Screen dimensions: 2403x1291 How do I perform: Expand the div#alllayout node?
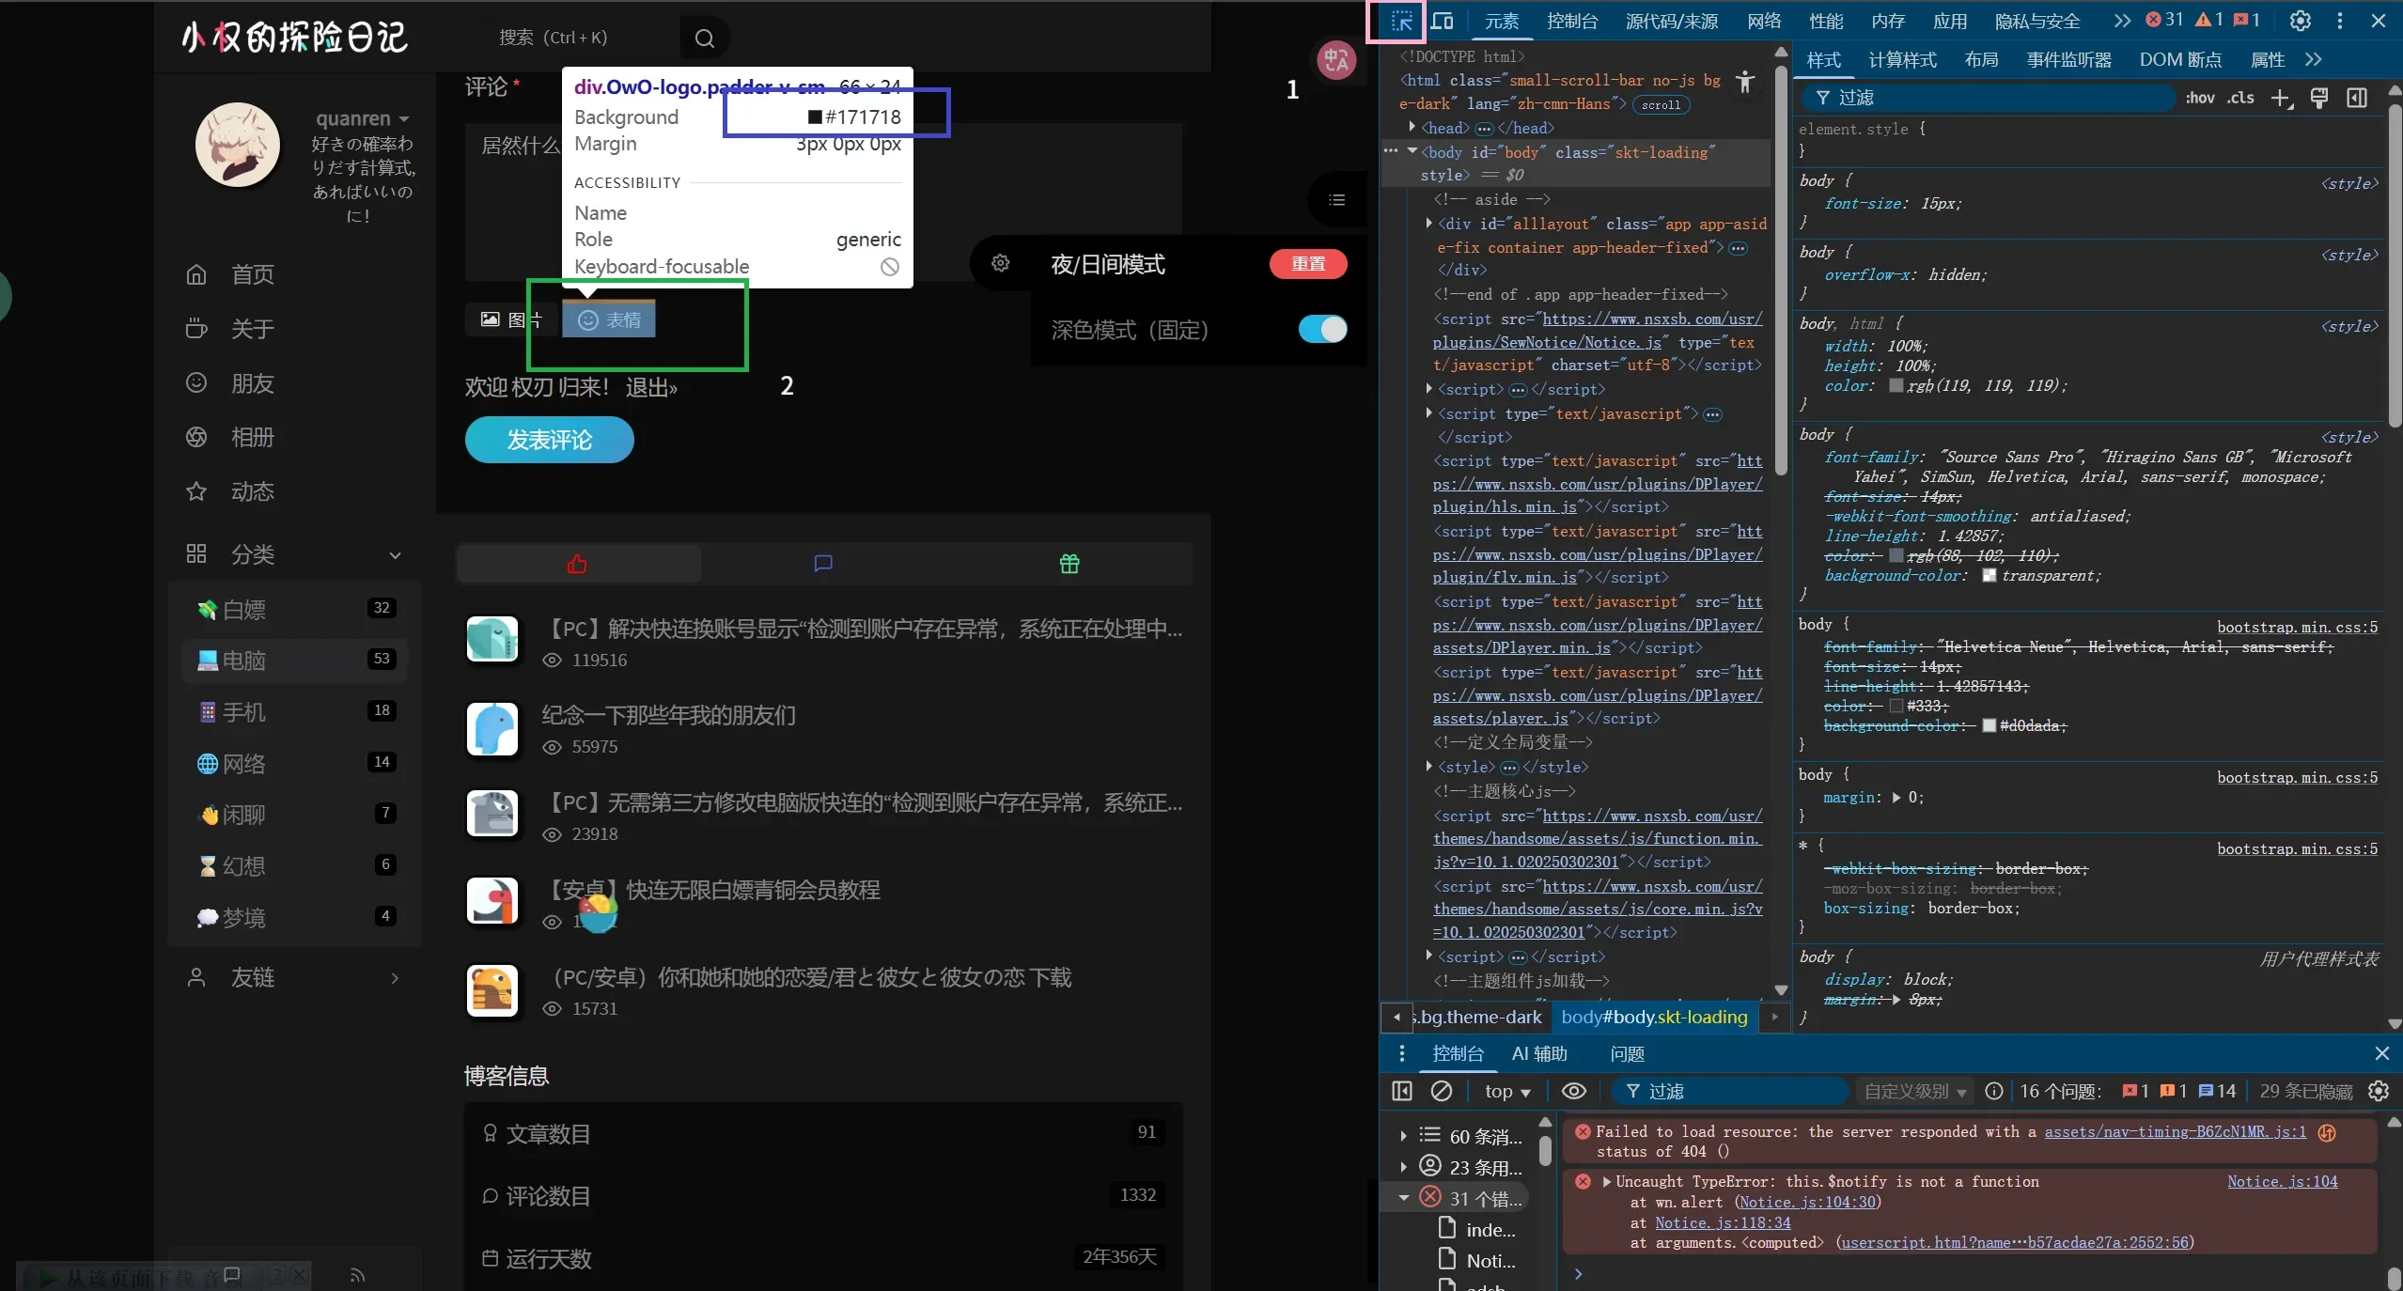click(1429, 224)
